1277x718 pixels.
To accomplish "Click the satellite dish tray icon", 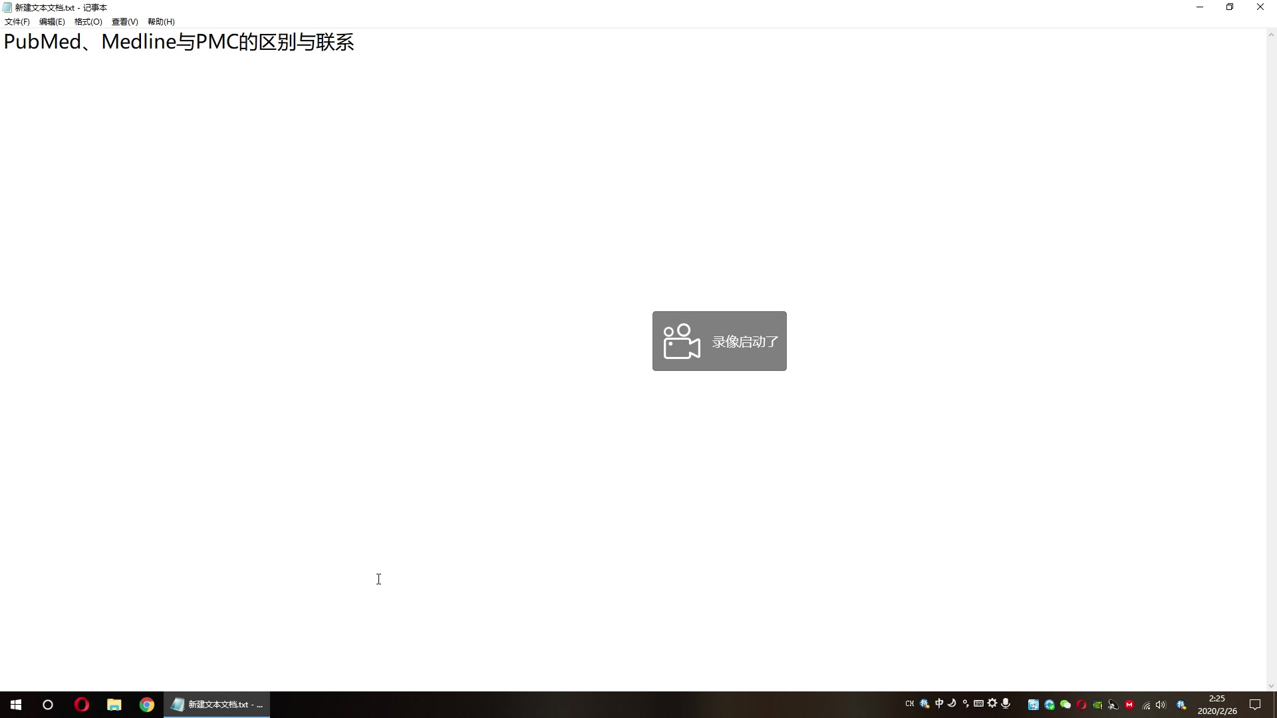I will pos(1113,705).
